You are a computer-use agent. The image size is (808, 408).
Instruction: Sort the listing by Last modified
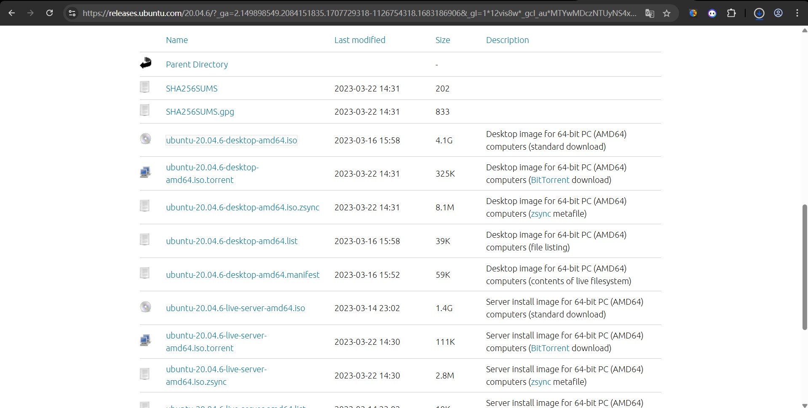pyautogui.click(x=360, y=40)
